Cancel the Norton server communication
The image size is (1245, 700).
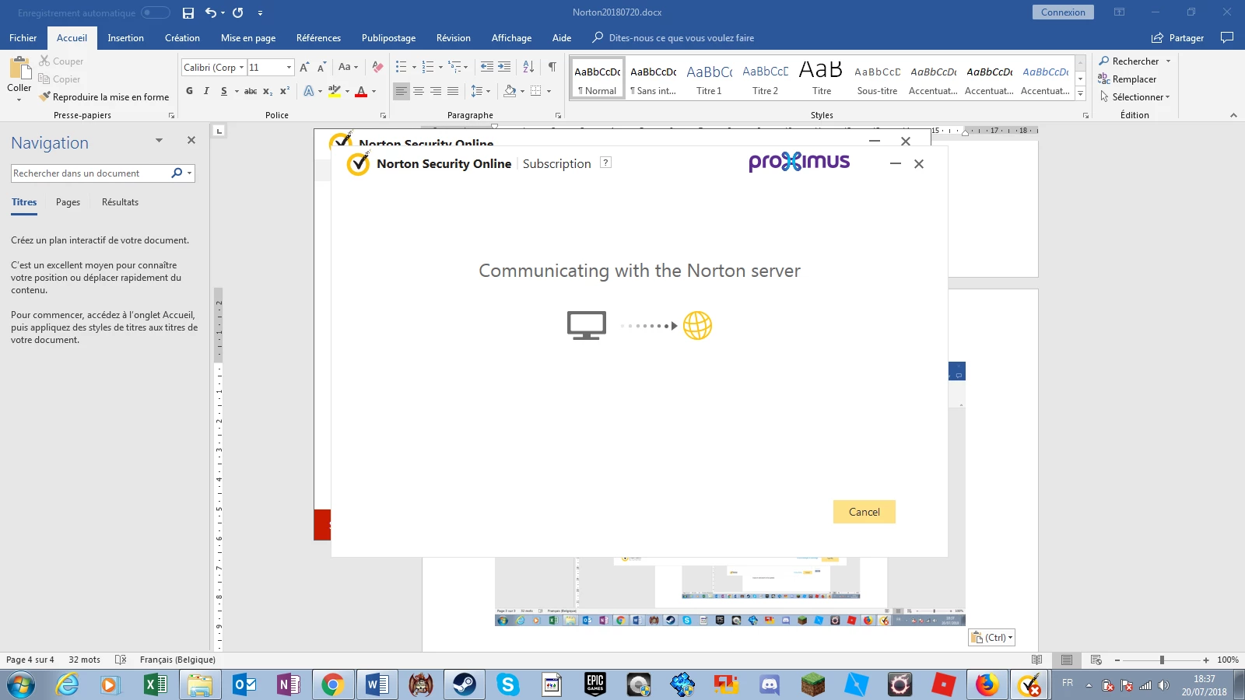[x=864, y=512]
